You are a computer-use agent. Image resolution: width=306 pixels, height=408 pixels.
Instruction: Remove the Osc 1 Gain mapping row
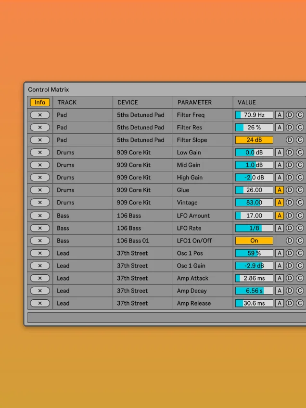tap(40, 266)
